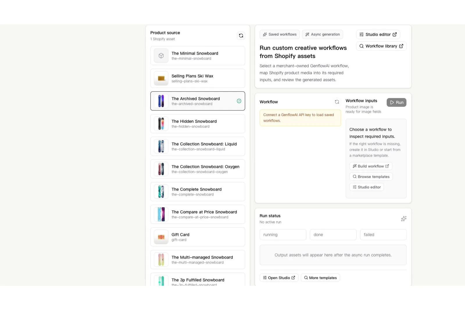The width and height of the screenshot is (465, 310).
Task: Click sparkle icon in Run status
Action: [404, 219]
